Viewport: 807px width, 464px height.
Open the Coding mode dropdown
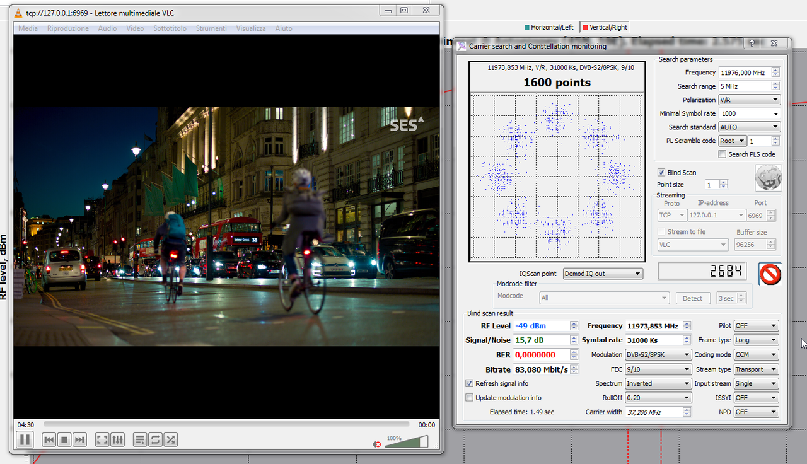pyautogui.click(x=757, y=355)
